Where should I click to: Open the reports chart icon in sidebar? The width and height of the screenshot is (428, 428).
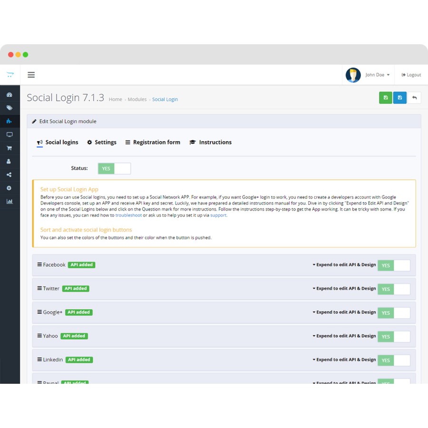coord(10,202)
